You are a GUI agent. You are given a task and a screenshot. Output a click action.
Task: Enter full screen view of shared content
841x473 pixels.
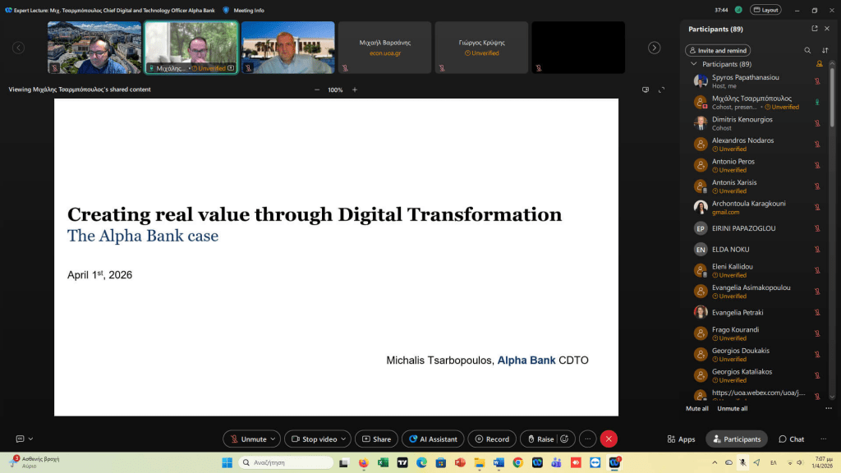661,90
